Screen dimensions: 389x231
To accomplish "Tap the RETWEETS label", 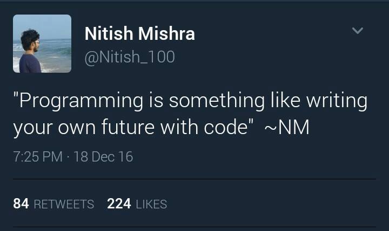I will coord(64,205).
